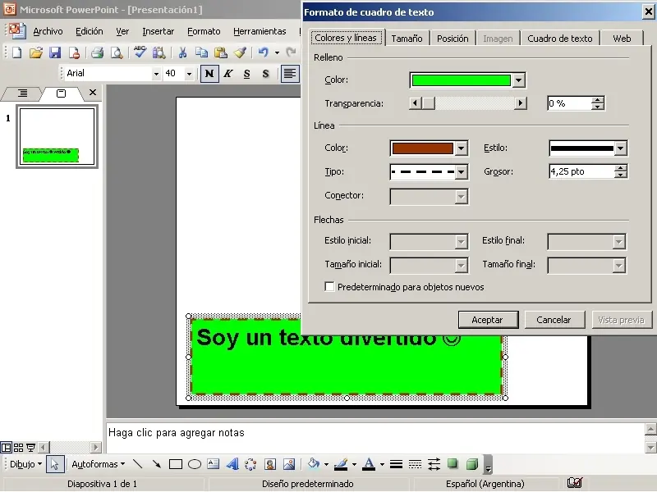Click the Grosor 4,25 pto field

click(x=581, y=171)
